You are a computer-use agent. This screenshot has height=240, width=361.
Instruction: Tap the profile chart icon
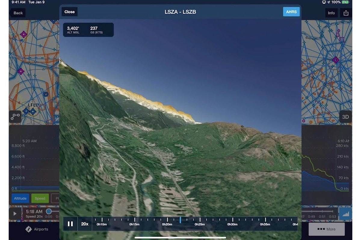(x=345, y=214)
